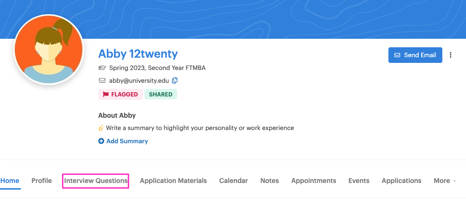Switch to the Profile tab
The height and width of the screenshot is (200, 466).
42,181
